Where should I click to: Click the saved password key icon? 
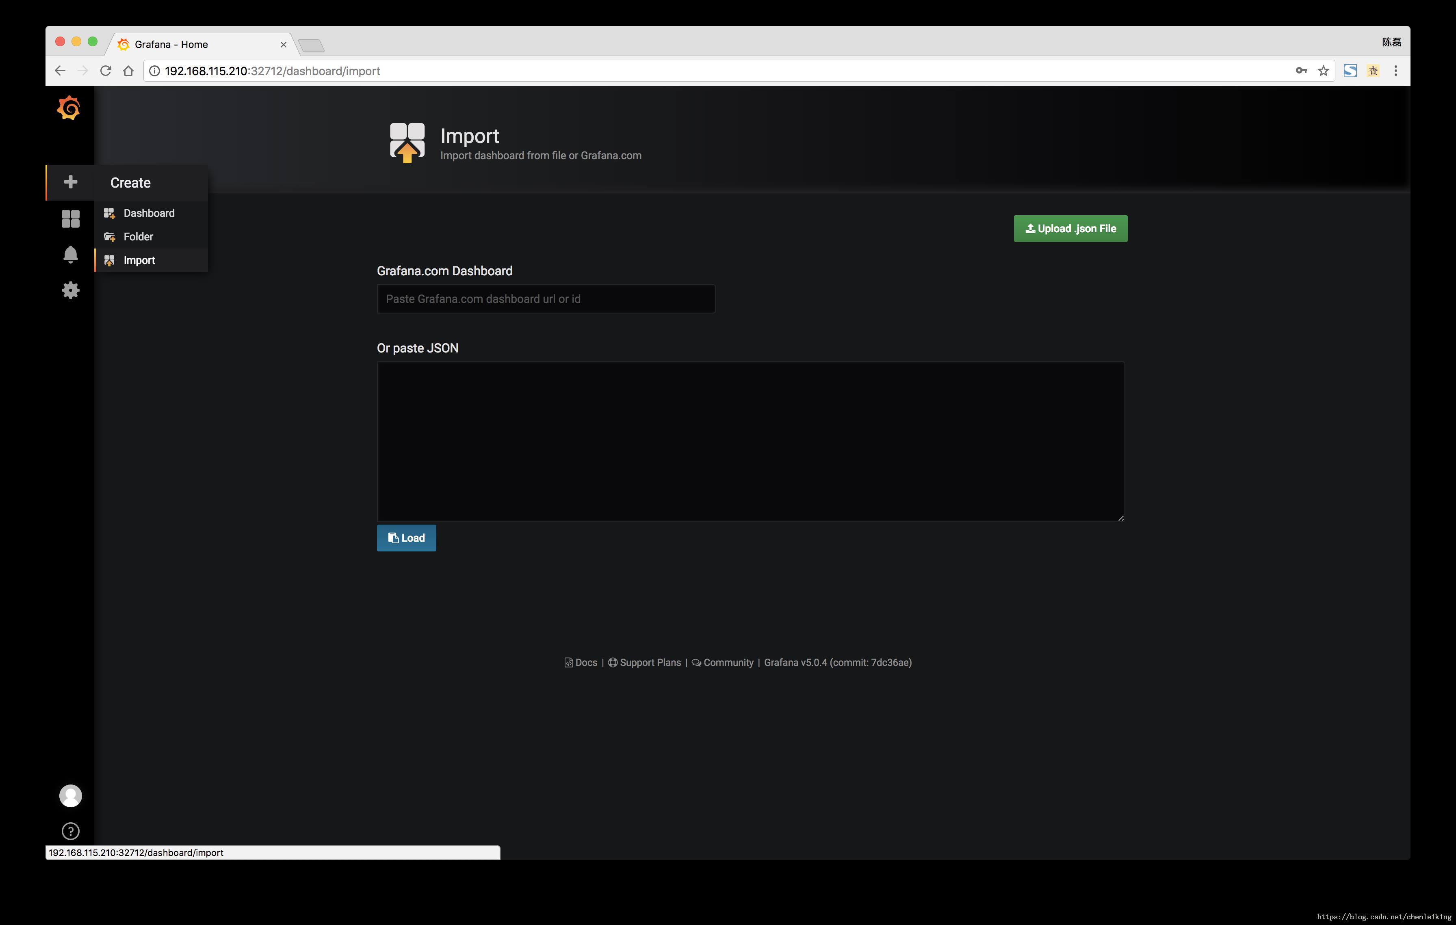(1301, 71)
